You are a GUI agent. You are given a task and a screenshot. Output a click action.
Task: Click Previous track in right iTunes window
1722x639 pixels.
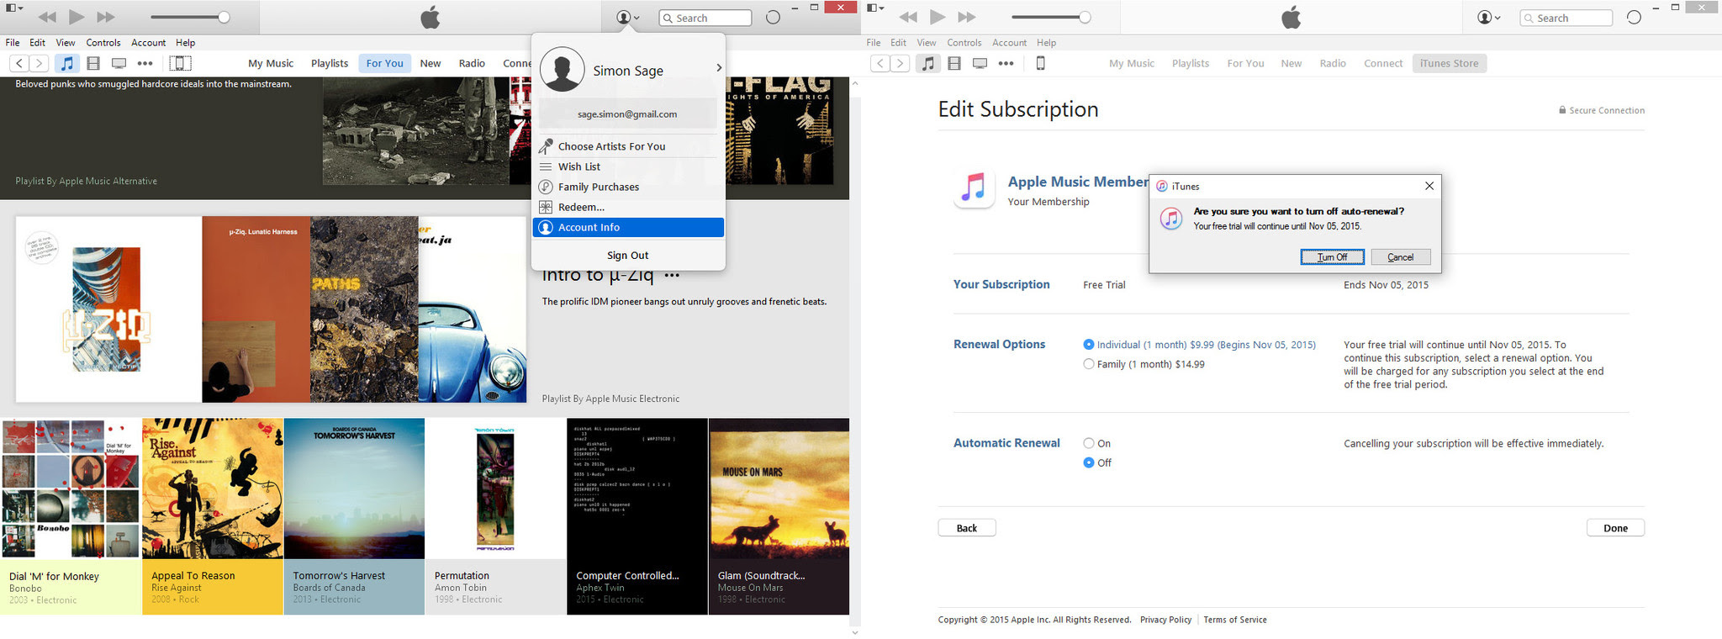[x=908, y=17]
